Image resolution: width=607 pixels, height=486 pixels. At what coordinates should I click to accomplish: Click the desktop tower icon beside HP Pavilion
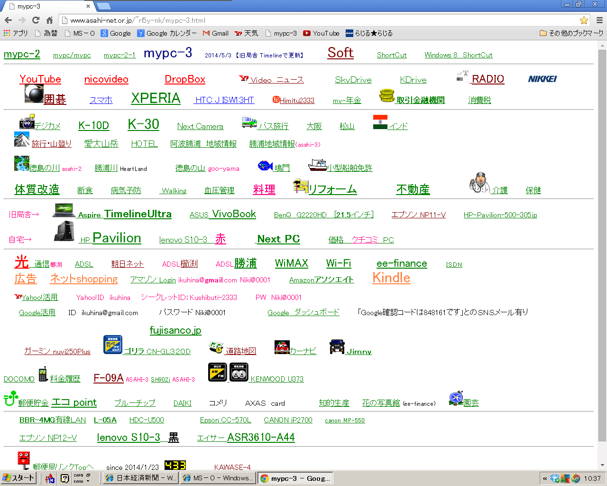point(64,231)
